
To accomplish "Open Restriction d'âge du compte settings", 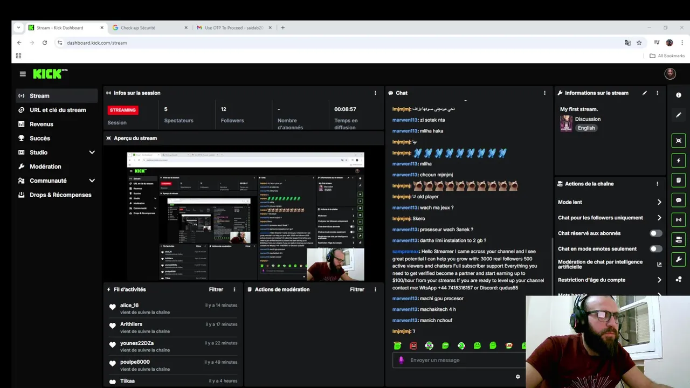I will (x=610, y=280).
